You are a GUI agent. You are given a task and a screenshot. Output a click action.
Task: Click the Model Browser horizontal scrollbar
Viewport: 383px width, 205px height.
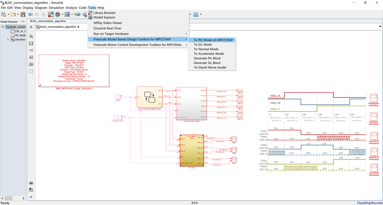click(13, 198)
